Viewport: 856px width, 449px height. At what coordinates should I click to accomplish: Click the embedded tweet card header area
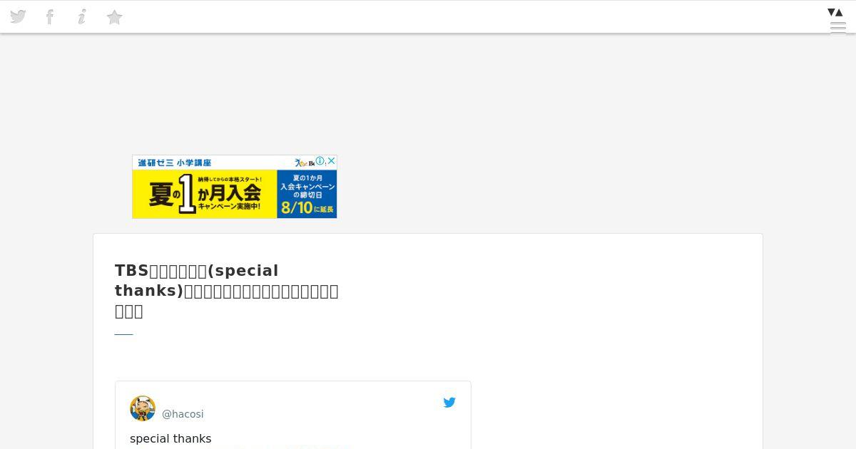click(293, 408)
